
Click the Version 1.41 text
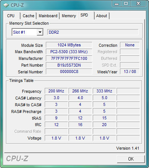pos(128,148)
